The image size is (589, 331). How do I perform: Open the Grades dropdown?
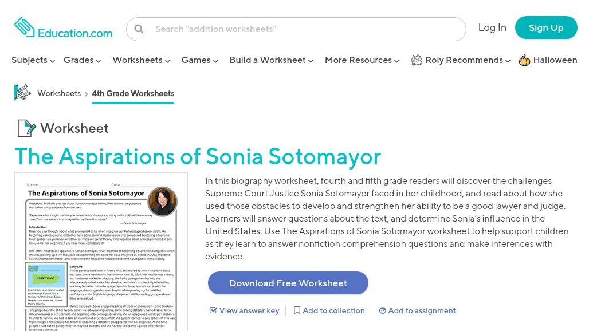click(x=82, y=60)
